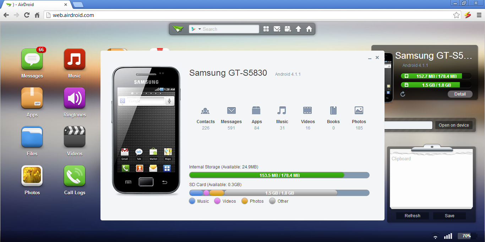This screenshot has height=242, width=485.
Task: Click the Internal Storage progress bar
Action: coord(279,175)
